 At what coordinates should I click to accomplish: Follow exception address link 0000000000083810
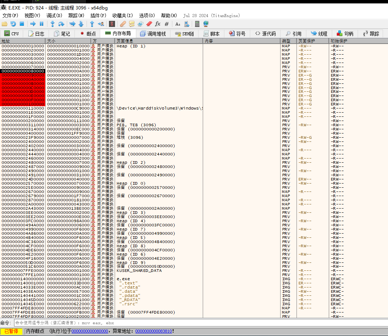coord(154,331)
